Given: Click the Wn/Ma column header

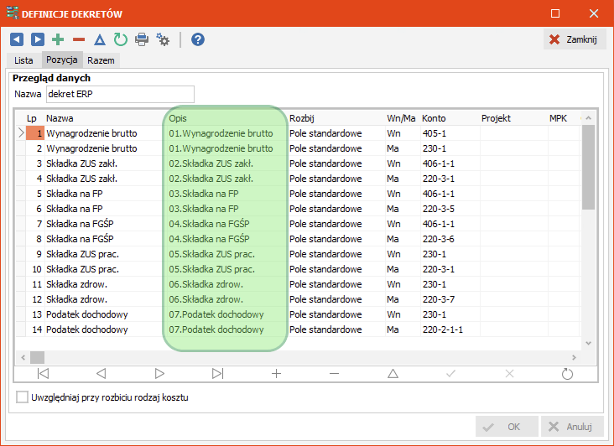Looking at the screenshot, I should (401, 118).
